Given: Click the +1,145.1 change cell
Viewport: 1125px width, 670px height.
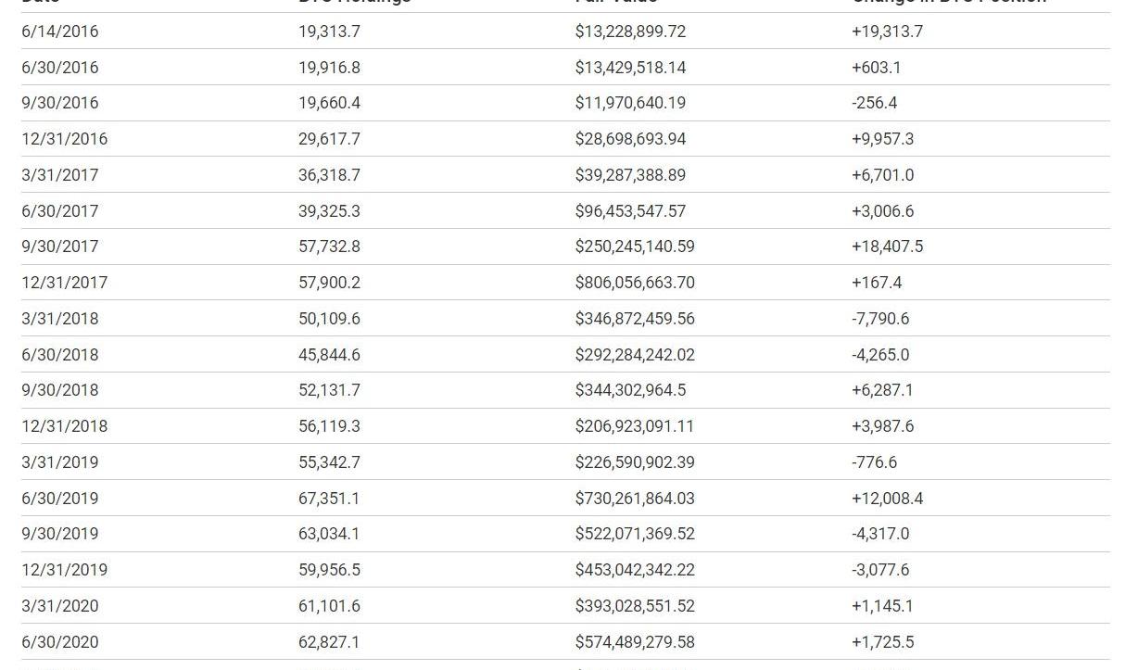Looking at the screenshot, I should 882,606.
